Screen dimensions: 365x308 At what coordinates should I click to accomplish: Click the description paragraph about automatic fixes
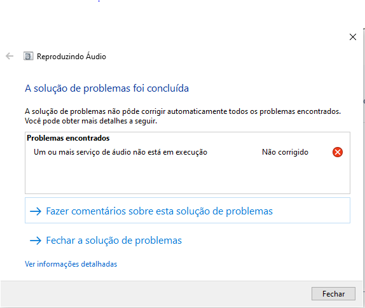tap(182, 116)
